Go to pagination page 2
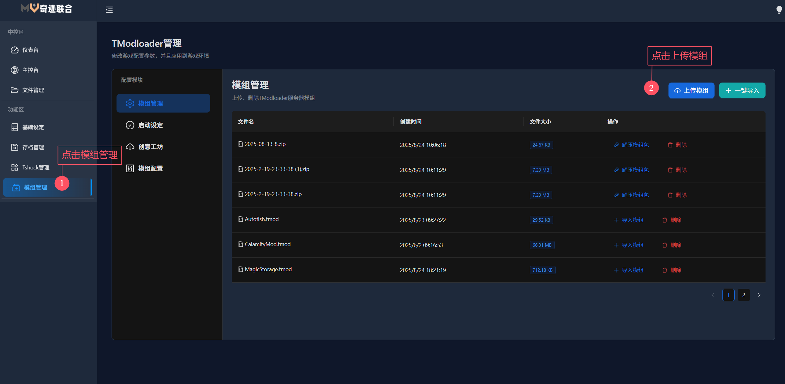The image size is (785, 384). point(743,295)
